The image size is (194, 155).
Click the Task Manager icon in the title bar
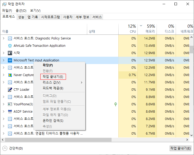[4, 4]
